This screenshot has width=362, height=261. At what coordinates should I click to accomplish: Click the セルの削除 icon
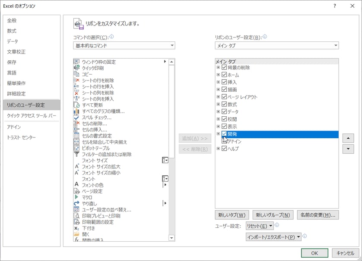(x=76, y=123)
